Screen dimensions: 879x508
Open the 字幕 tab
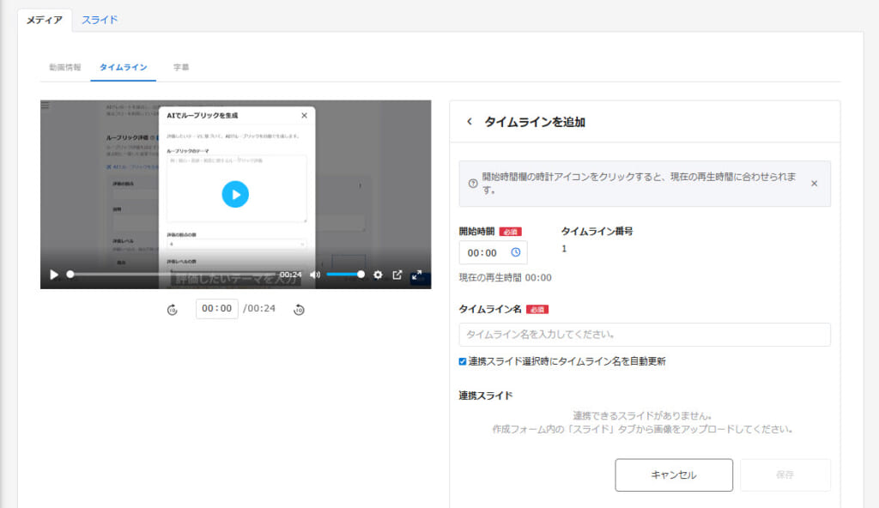[180, 67]
